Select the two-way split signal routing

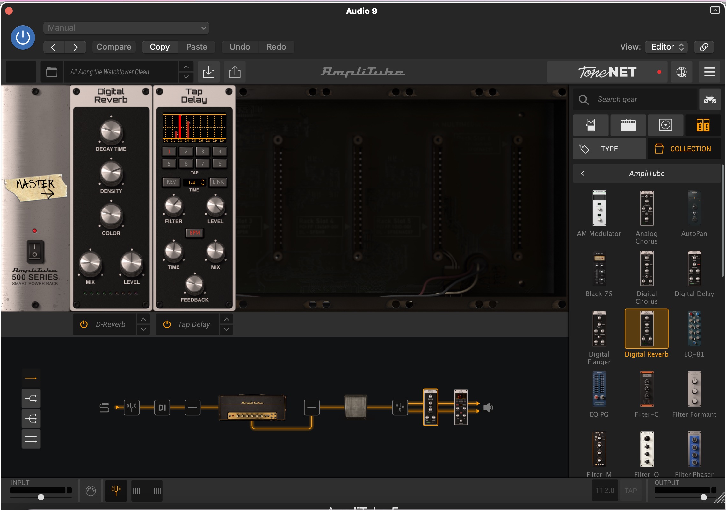(x=31, y=398)
